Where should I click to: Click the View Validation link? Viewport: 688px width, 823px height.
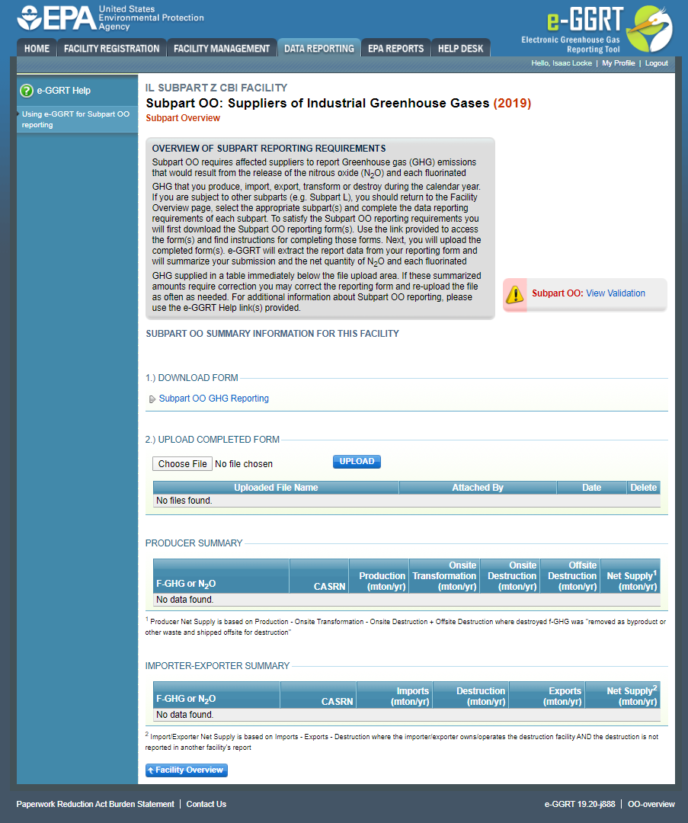pos(616,293)
